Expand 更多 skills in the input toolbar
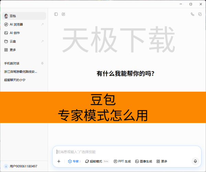 pyautogui.click(x=162, y=161)
